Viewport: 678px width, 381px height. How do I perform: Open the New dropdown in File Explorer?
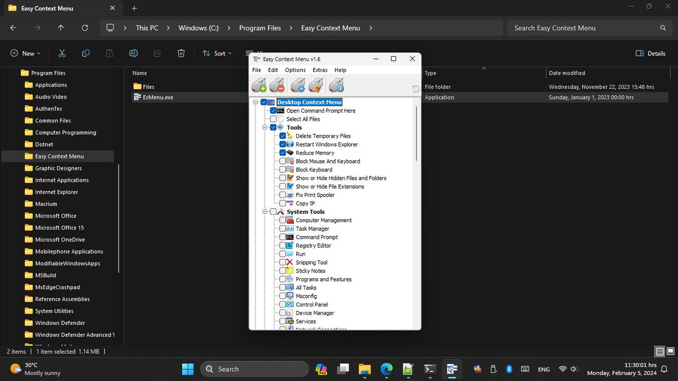point(25,53)
